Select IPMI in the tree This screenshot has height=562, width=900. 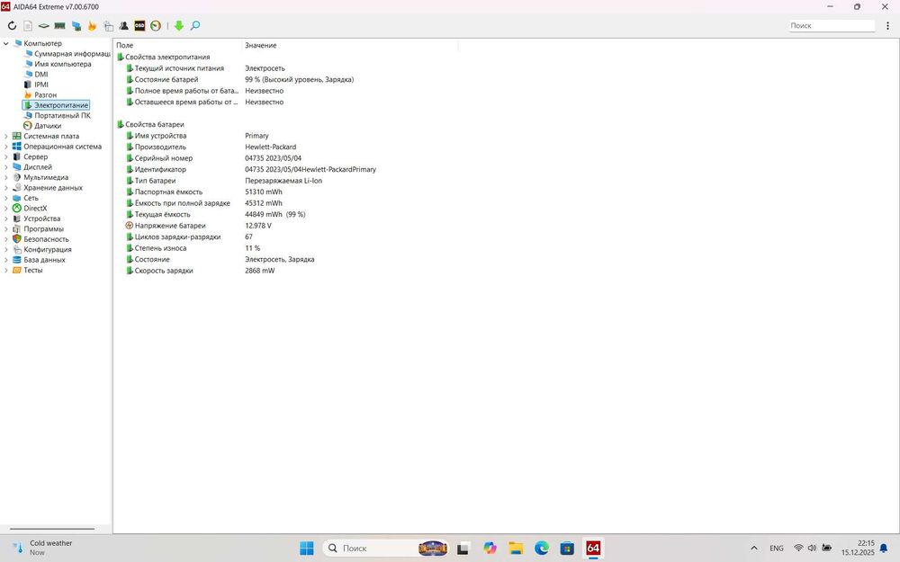(41, 85)
